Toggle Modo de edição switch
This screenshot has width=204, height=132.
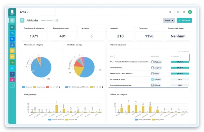(x=56, y=20)
